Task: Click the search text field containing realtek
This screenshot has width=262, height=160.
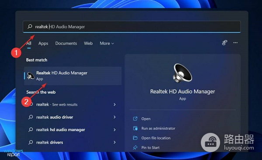Action: coord(132,27)
